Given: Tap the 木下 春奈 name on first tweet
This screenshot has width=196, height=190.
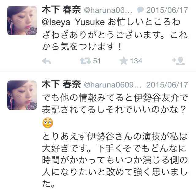Looking at the screenshot, I should pyautogui.click(x=61, y=10).
